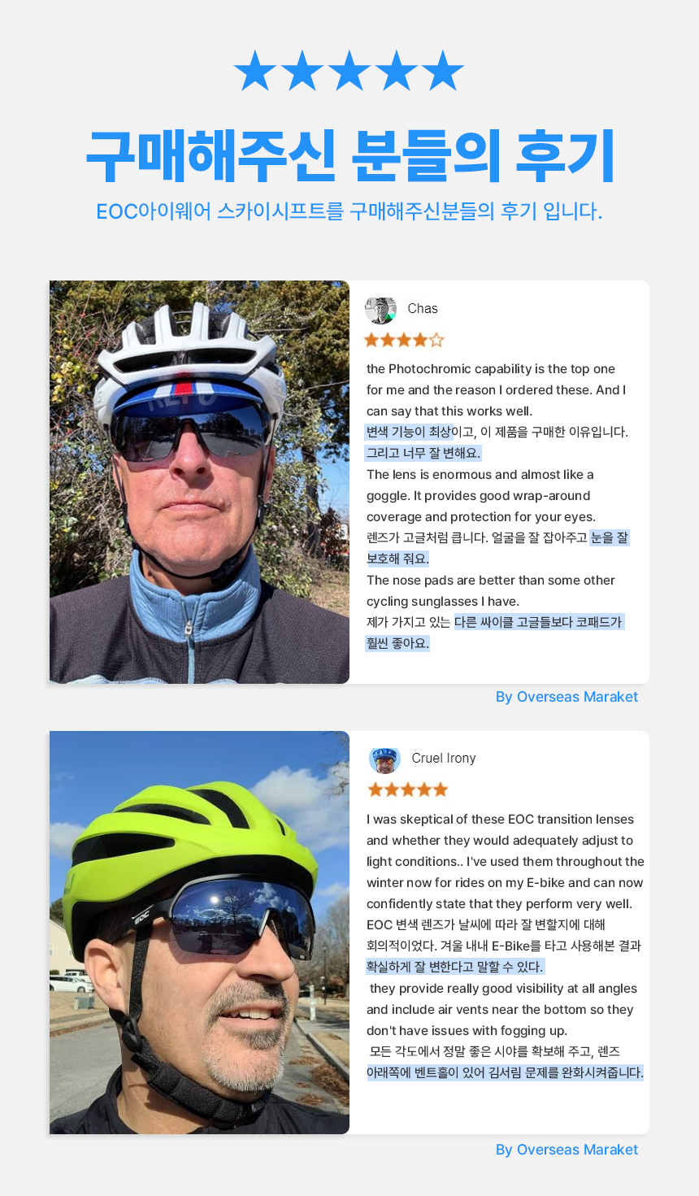This screenshot has width=699, height=1196.
Task: Click highlighted text 확실하게 잘 변한다고 말할 수 있다
Action: [x=455, y=967]
